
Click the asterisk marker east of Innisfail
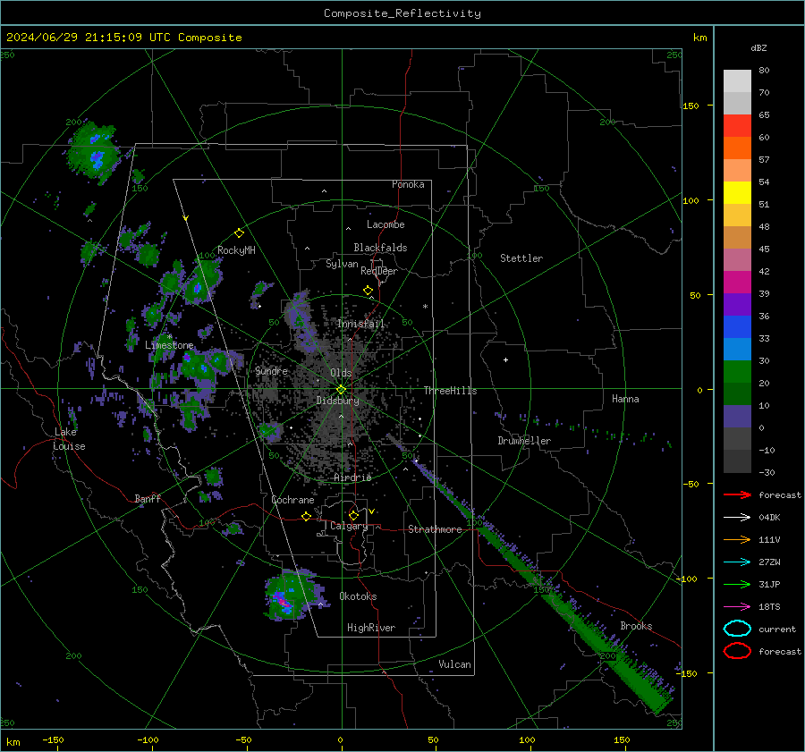[425, 307]
